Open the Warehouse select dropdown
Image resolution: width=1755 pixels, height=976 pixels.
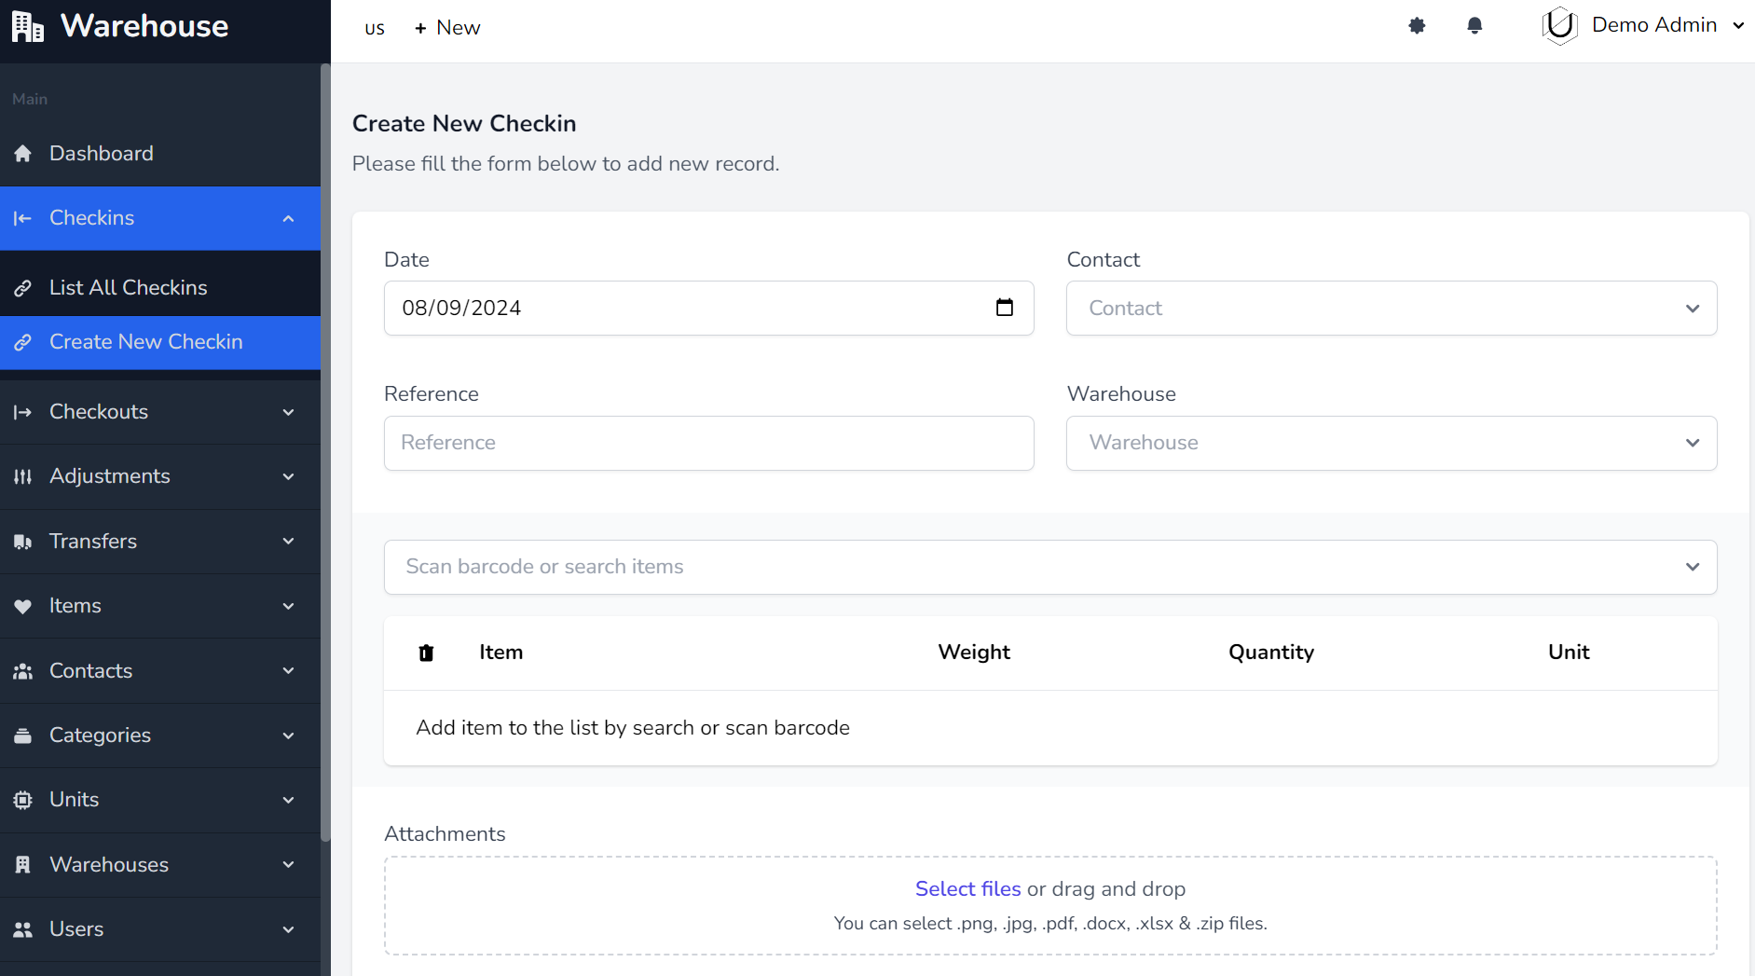tap(1391, 443)
